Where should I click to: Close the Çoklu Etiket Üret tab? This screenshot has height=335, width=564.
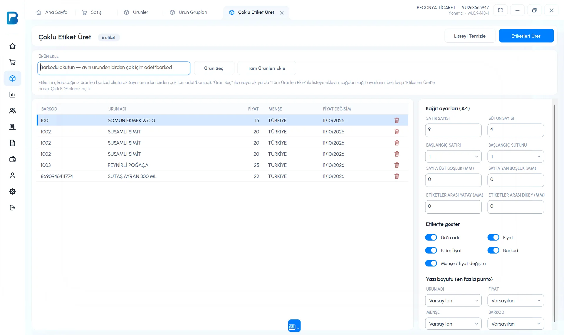tap(282, 13)
